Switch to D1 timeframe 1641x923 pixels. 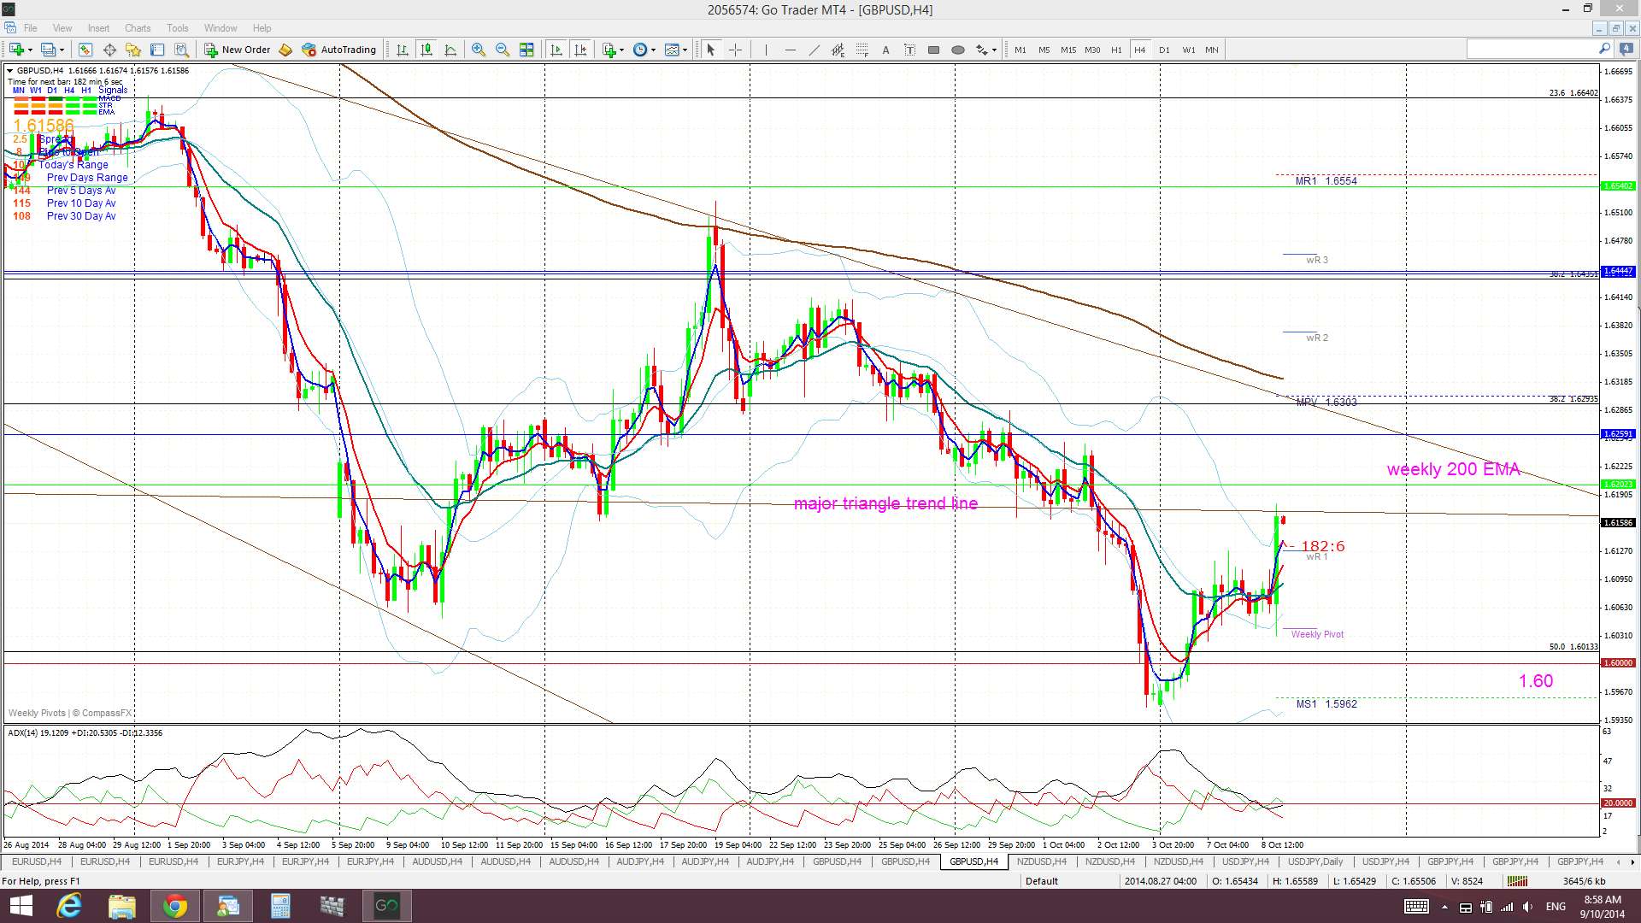(x=1164, y=50)
